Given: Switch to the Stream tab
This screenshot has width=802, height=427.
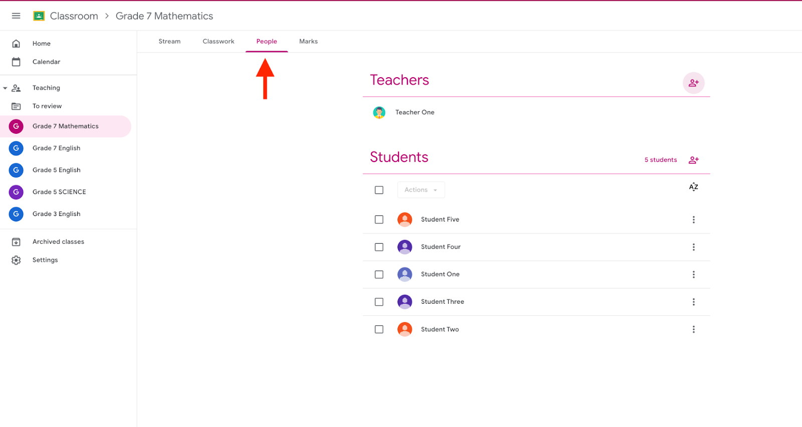Looking at the screenshot, I should pos(169,42).
